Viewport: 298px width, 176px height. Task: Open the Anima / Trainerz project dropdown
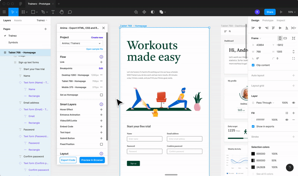point(81,43)
